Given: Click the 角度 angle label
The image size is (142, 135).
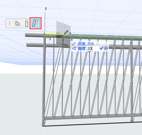Looking at the screenshot, I should click(x=82, y=49).
